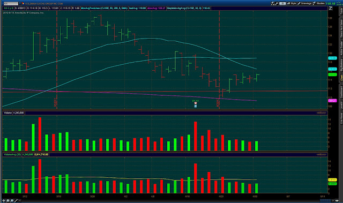Open the Dashboard side tab
The height and width of the screenshot is (203, 343).
coord(341,92)
